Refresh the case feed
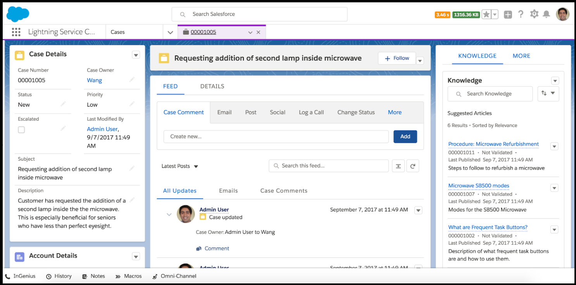Viewport: 576px width, 285px height. click(x=413, y=166)
